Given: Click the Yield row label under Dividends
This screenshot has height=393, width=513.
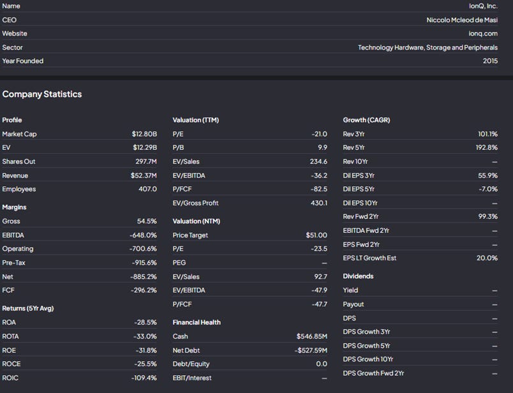Looking at the screenshot, I should (x=350, y=290).
